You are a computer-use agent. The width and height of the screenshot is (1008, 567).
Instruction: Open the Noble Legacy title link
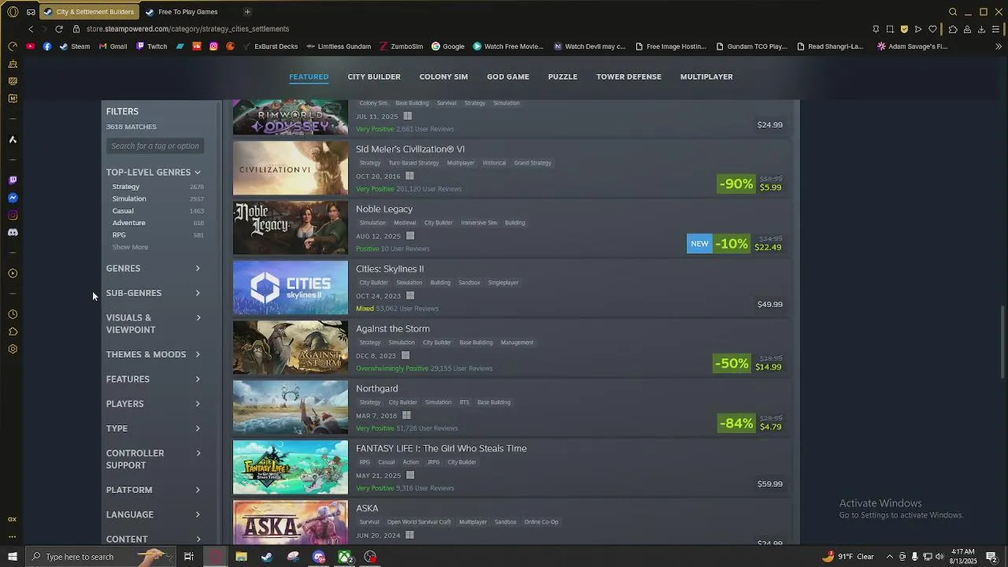[x=384, y=209]
